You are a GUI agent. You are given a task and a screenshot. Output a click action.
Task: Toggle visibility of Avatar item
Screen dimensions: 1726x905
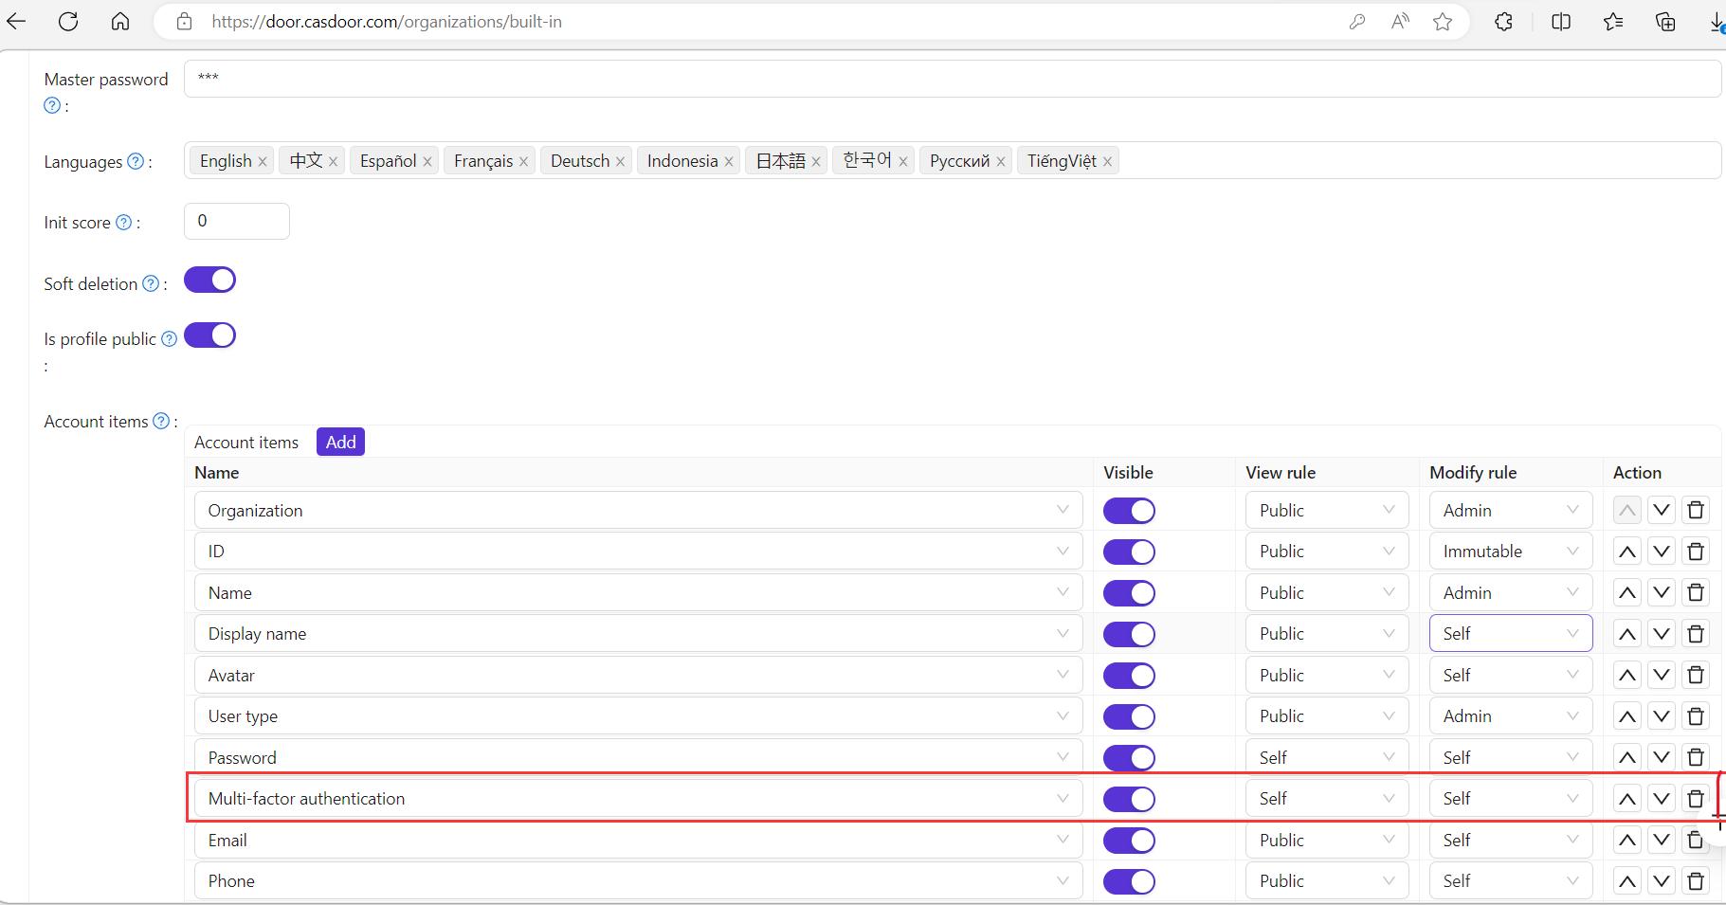(1128, 676)
